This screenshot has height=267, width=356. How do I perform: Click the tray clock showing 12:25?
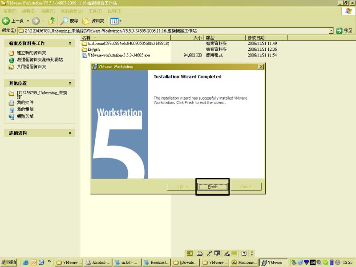348,263
